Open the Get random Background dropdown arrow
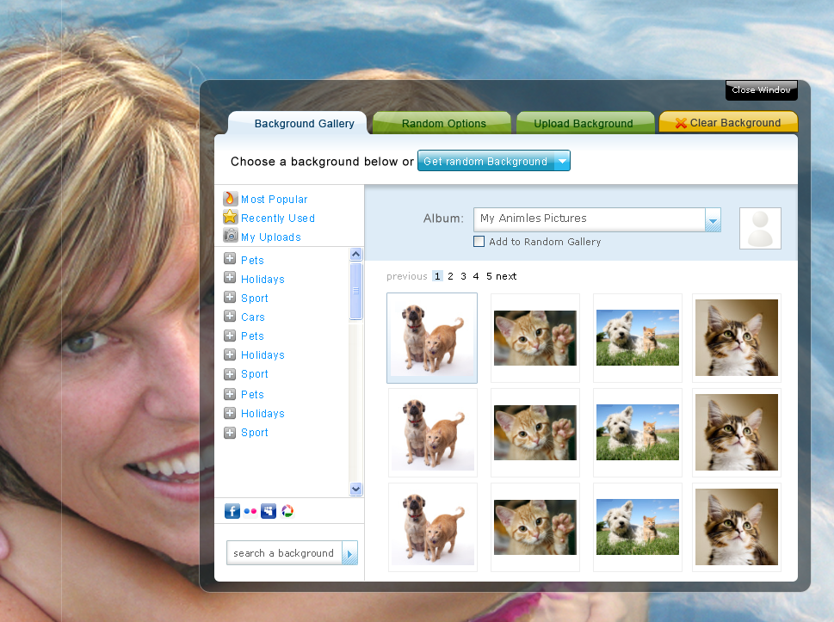 (x=562, y=161)
